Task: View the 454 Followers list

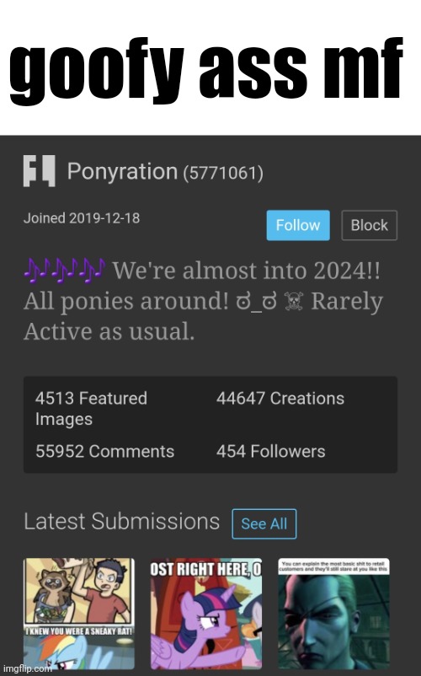Action: [x=271, y=452]
